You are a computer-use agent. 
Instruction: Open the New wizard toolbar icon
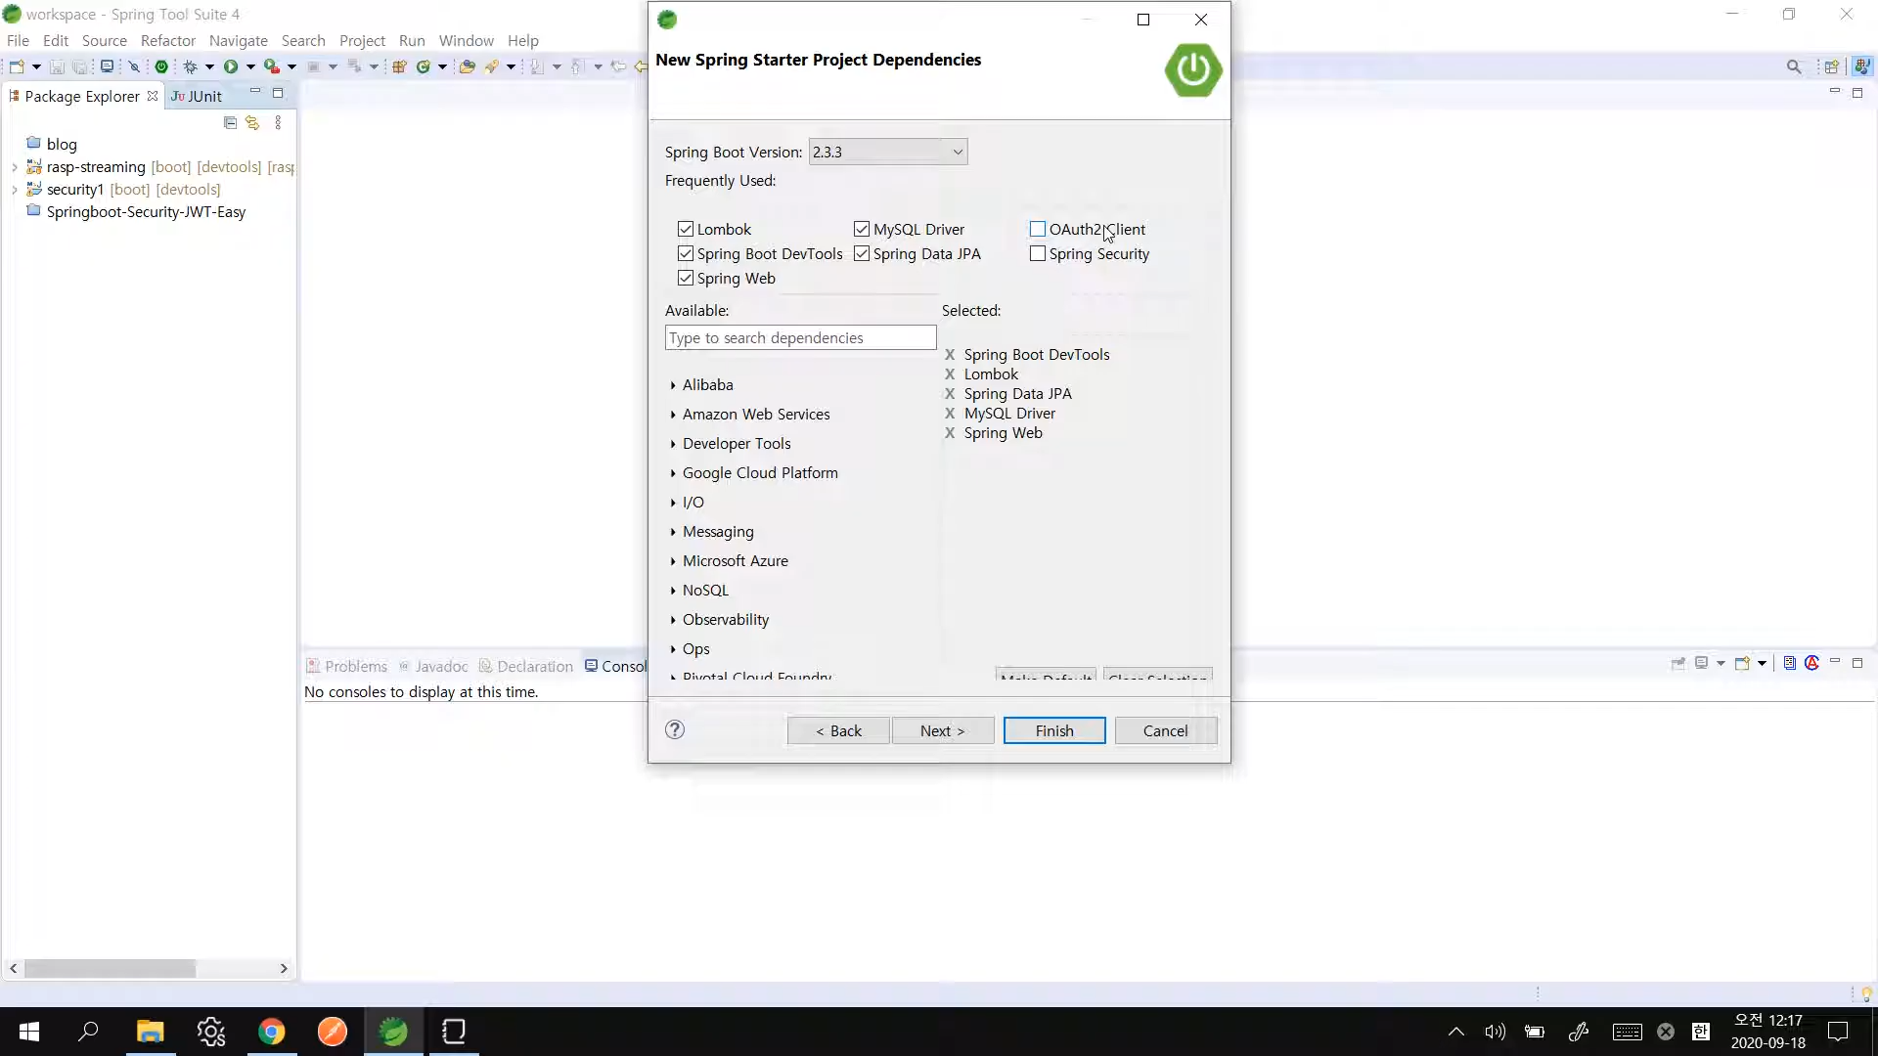17,66
